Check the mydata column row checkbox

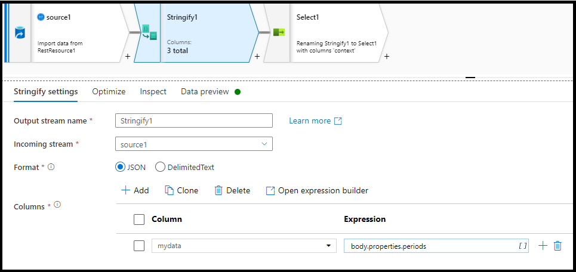coord(139,246)
